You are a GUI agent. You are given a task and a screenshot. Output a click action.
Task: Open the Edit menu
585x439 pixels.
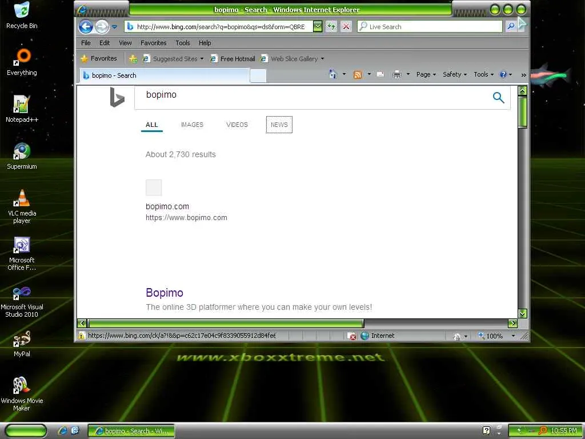click(x=105, y=43)
